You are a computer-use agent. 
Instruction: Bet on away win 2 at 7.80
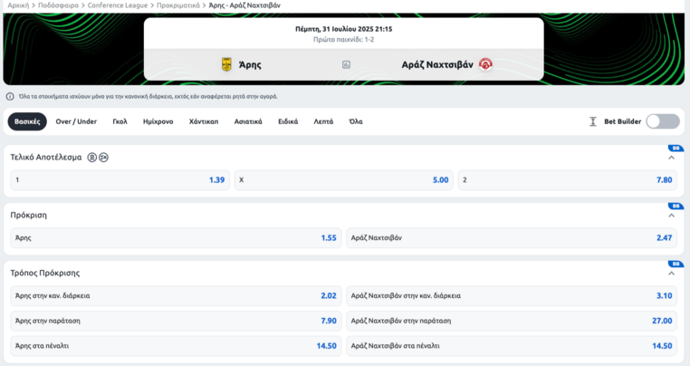point(568,180)
